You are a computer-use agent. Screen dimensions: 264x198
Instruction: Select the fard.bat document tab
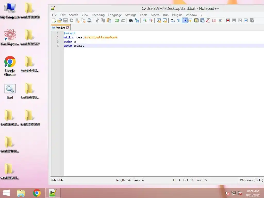(60, 28)
